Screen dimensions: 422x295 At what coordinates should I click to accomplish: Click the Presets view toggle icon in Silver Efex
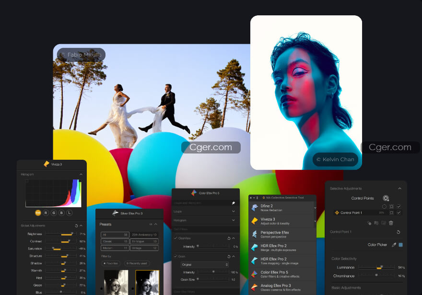[151, 224]
